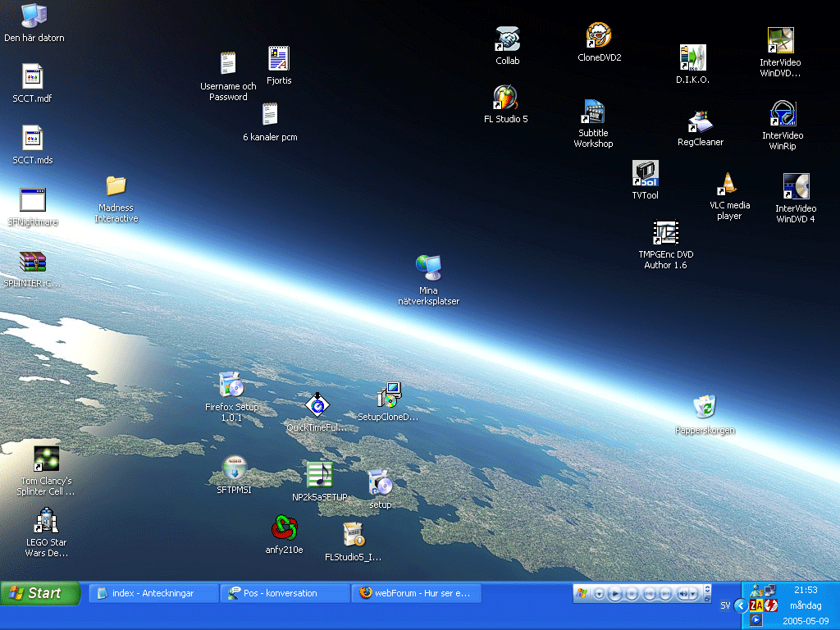Image resolution: width=840 pixels, height=630 pixels.
Task: Switch to 'Pos - konversation' taskbar window
Action: 285,593
